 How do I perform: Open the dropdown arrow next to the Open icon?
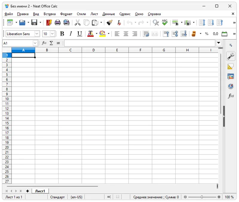[28, 23]
